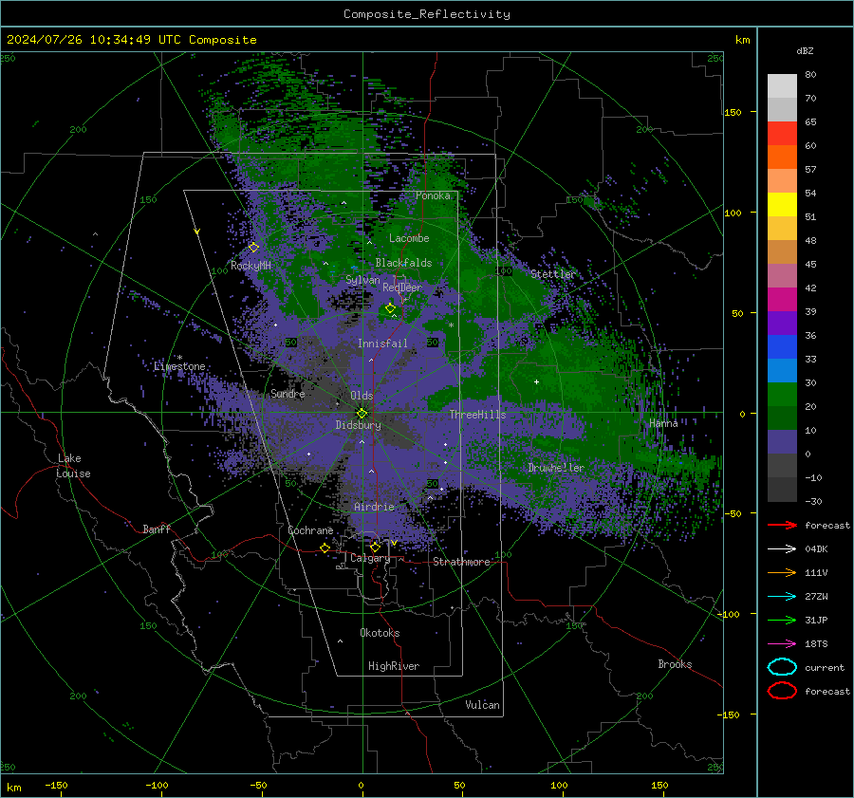Click the RedDeer city label
854x798 pixels.
402,288
